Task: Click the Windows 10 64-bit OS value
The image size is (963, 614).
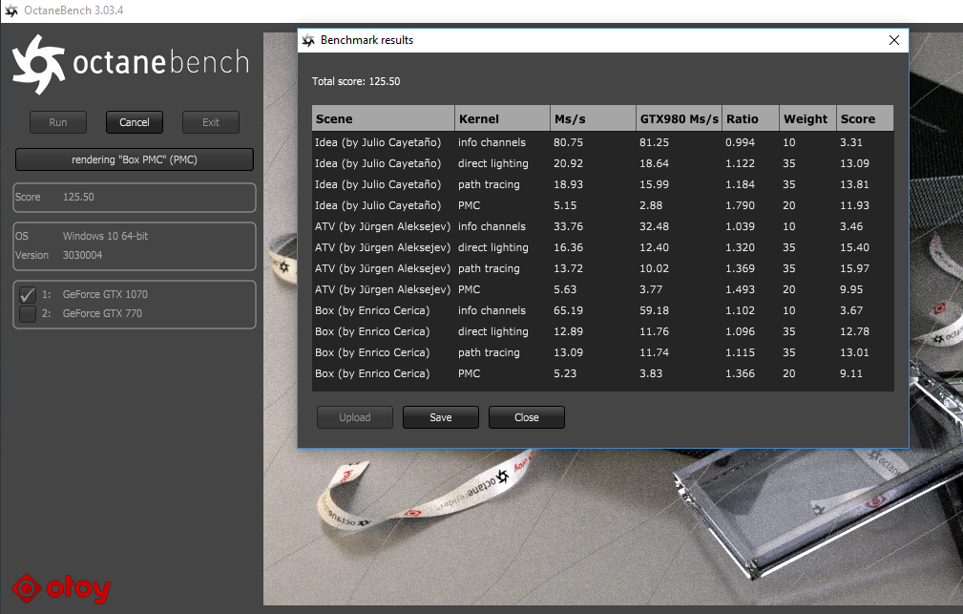Action: [x=105, y=236]
